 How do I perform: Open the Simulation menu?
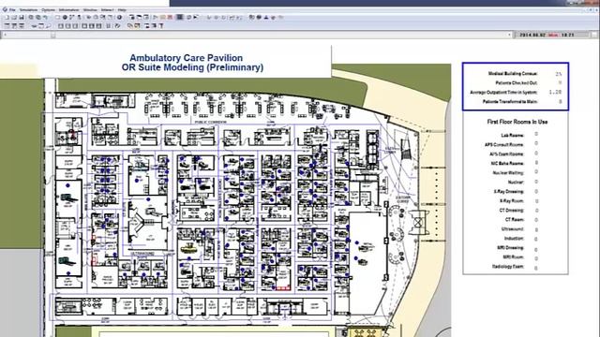28,10
